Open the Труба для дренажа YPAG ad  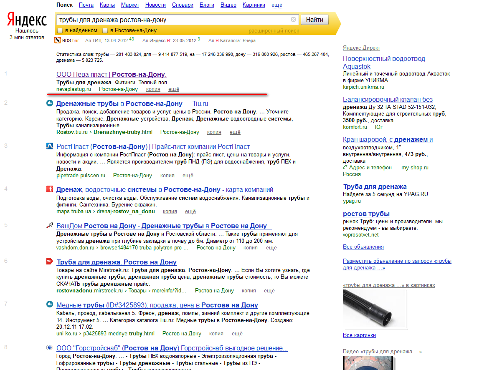375,187
